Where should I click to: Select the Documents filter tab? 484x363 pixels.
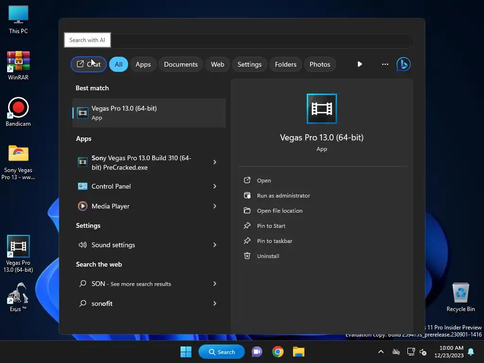coord(181,64)
